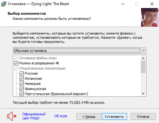Disable the Немецкая localization option
Image resolution: width=159 pixels, height=123 pixels.
[21, 84]
